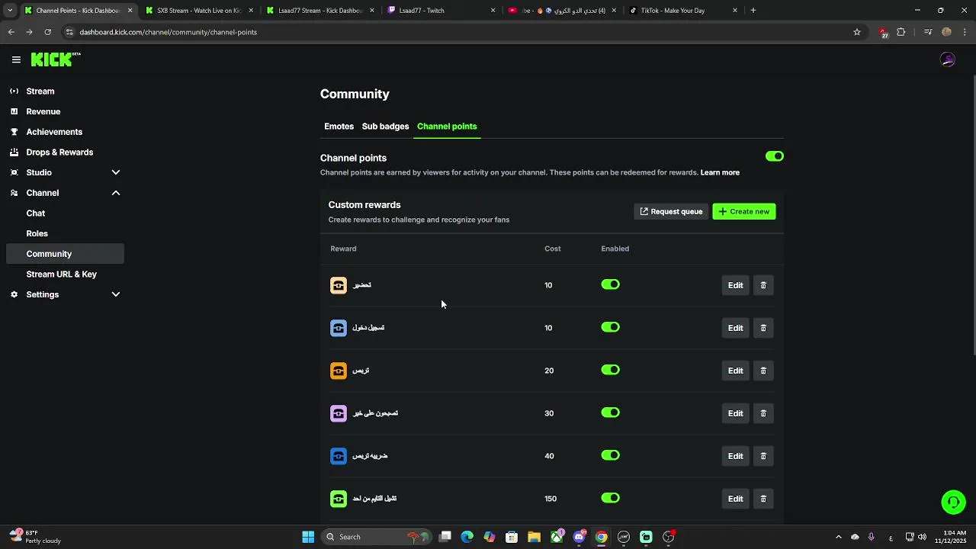
Task: Delete the reward costing 20
Action: [x=763, y=371]
